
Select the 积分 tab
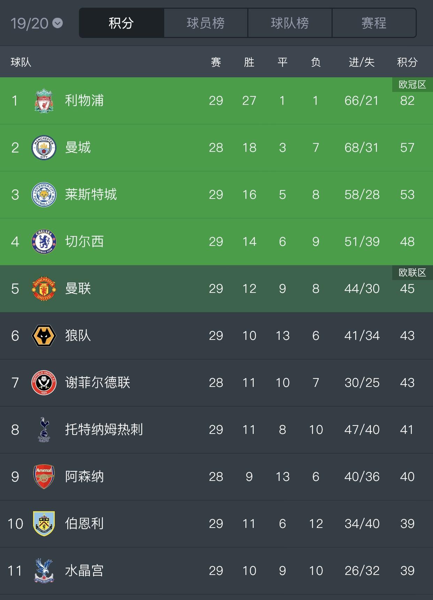[121, 23]
